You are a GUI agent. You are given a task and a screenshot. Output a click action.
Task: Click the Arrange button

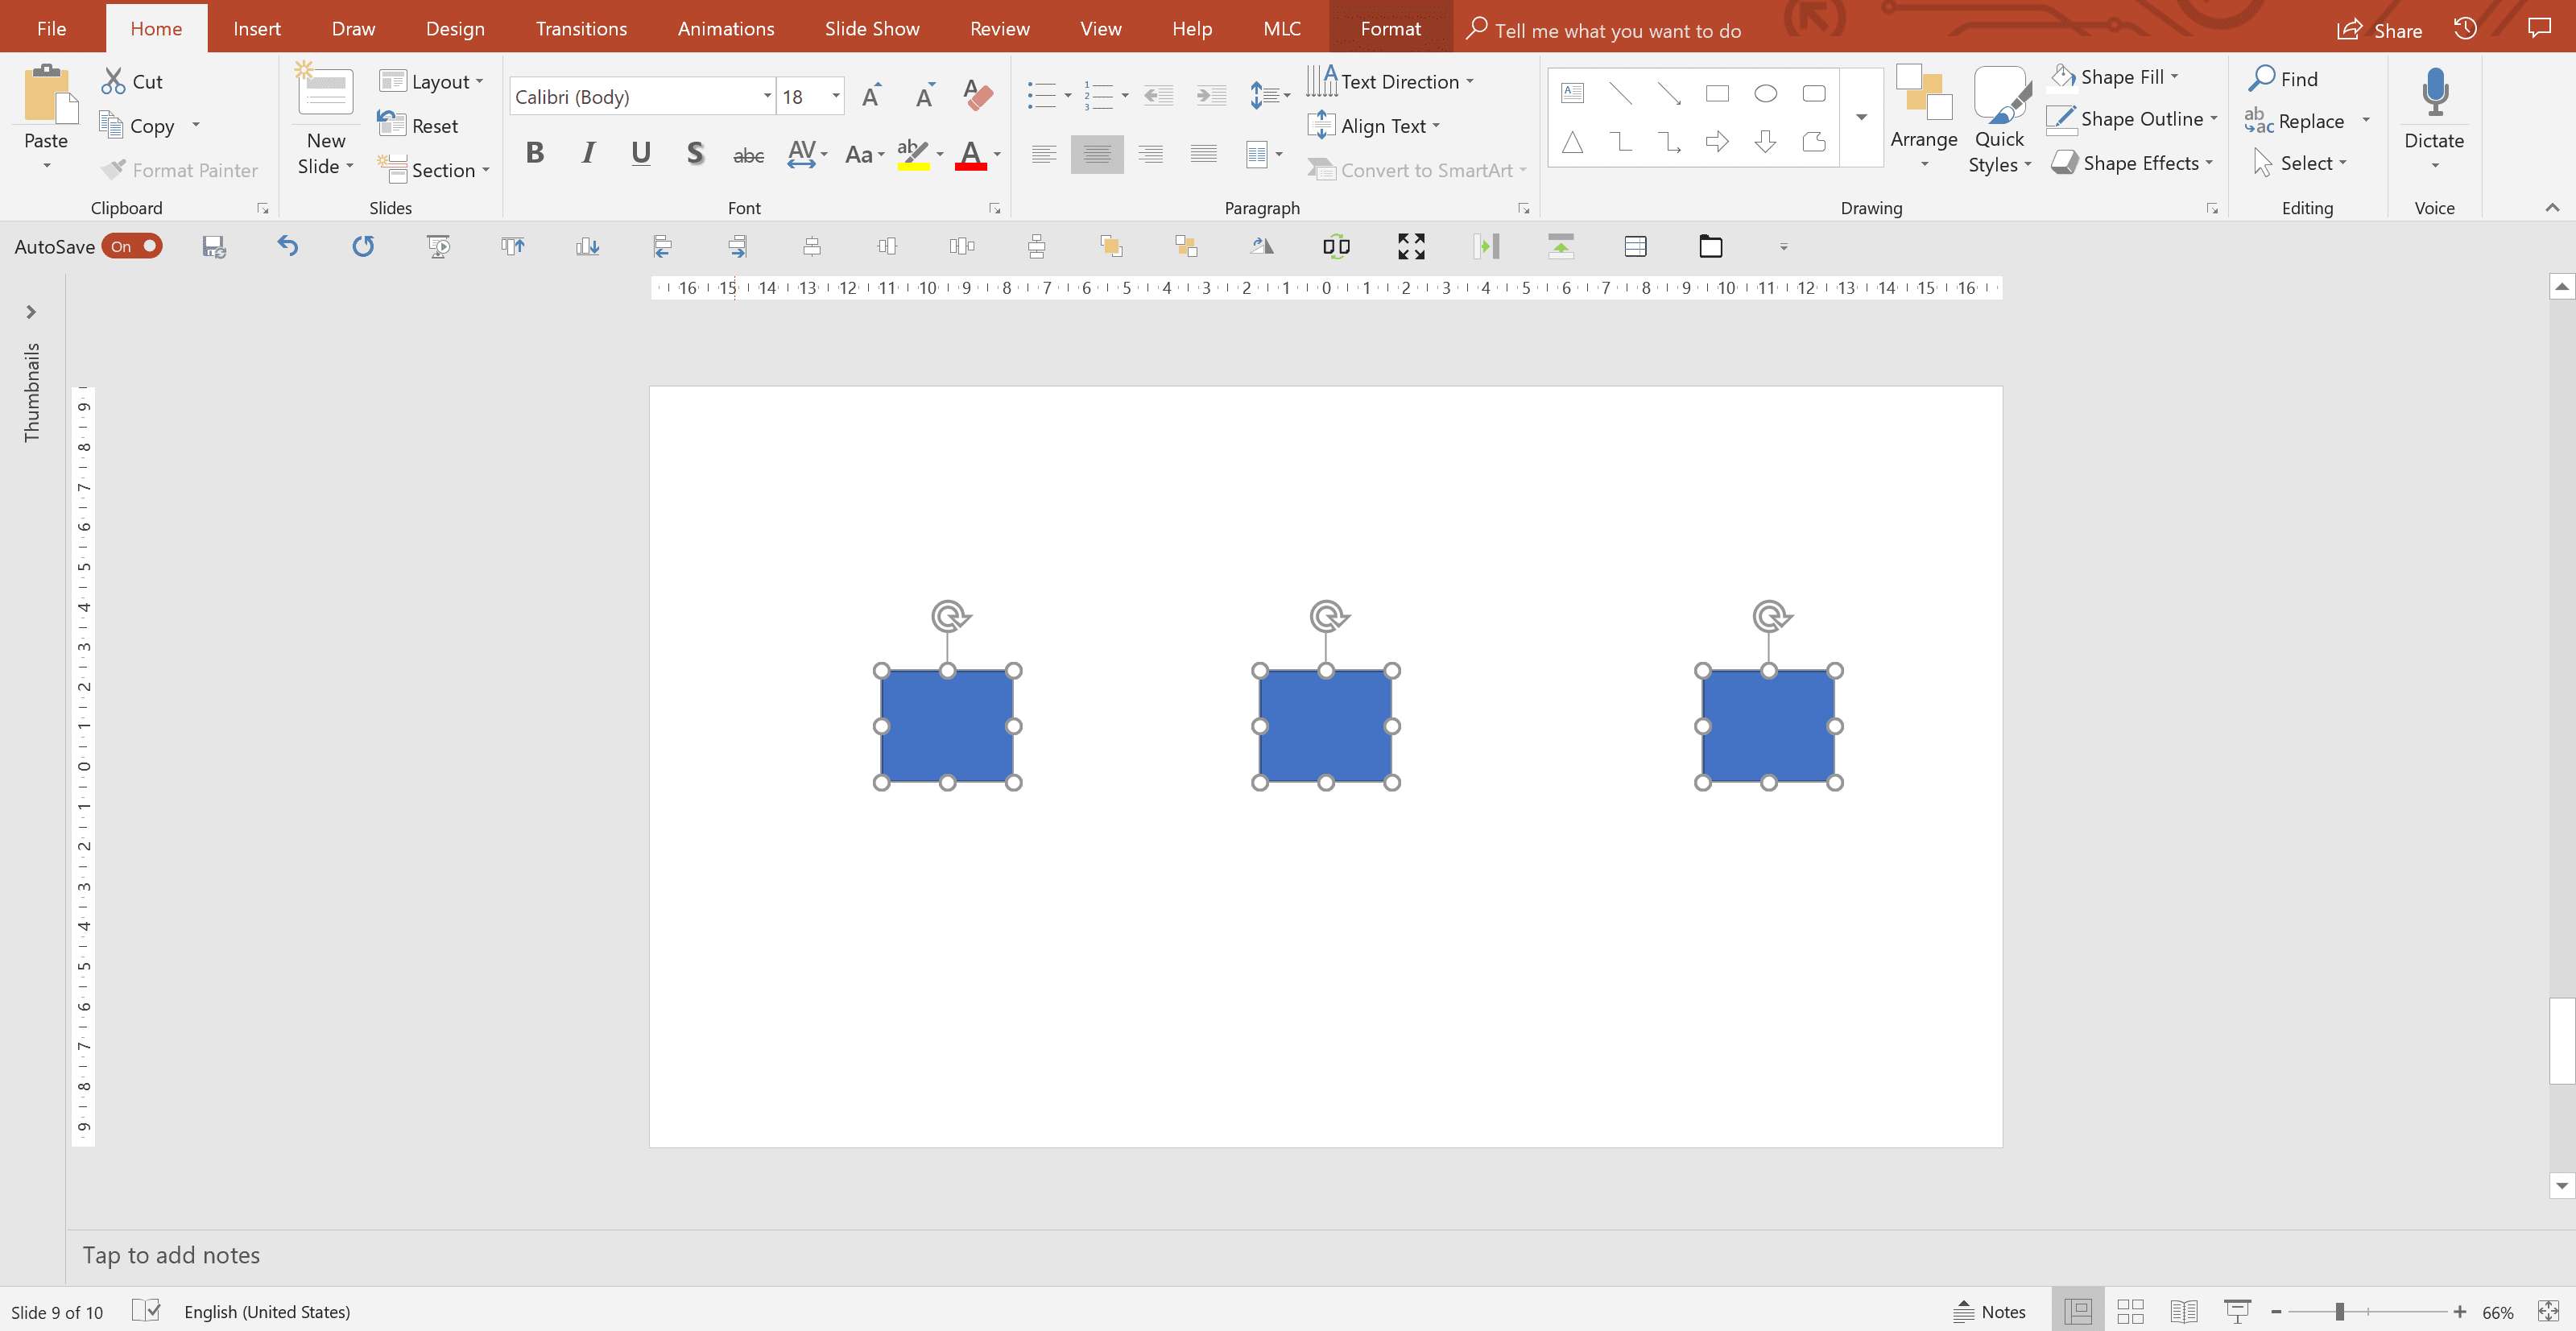click(x=1923, y=118)
